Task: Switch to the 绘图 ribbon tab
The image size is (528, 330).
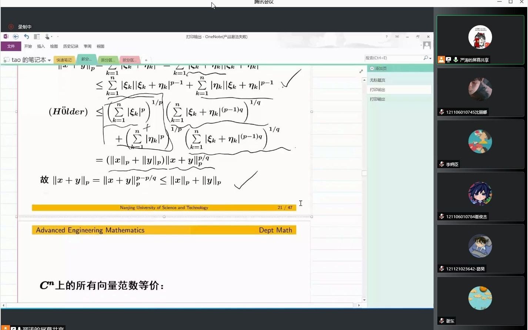Action: 54,46
